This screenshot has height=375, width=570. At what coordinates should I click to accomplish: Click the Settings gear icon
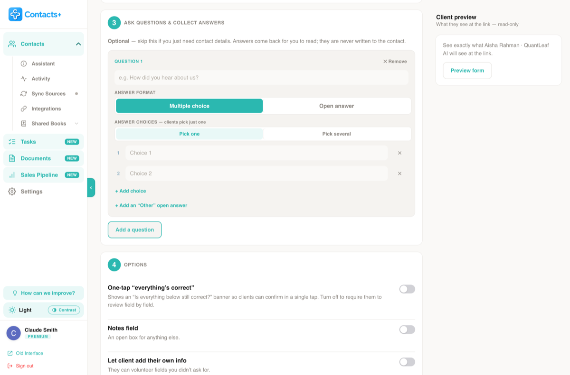click(x=12, y=192)
